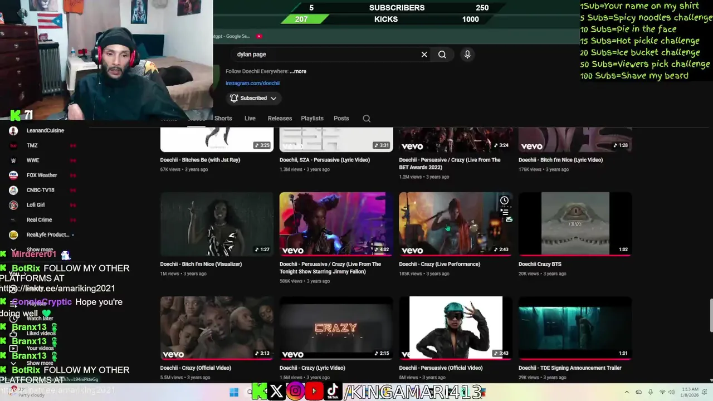The width and height of the screenshot is (713, 401).
Task: Open CNBC-TV18 channel icon
Action: pos(13,190)
